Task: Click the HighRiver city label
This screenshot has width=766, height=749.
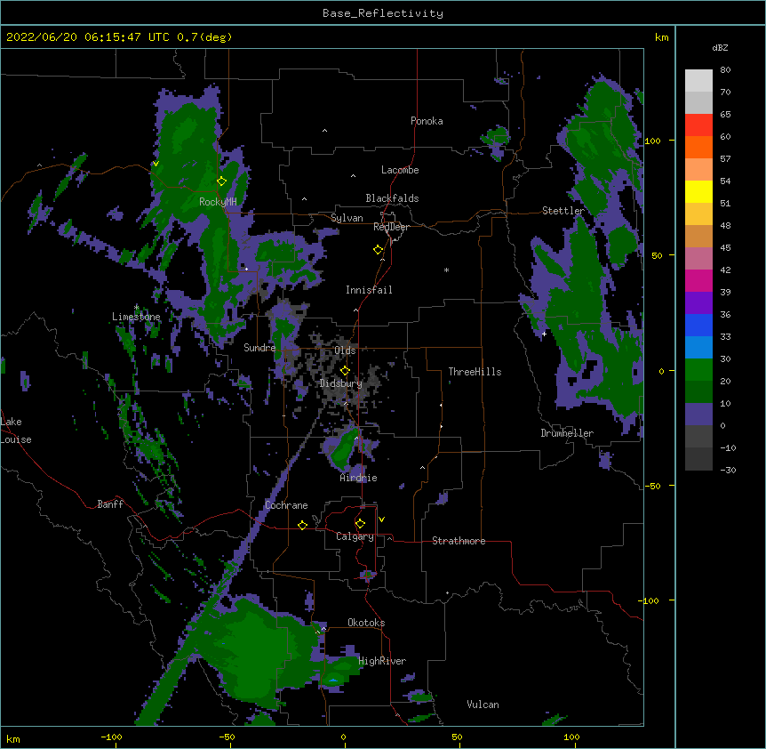Action: 382,661
